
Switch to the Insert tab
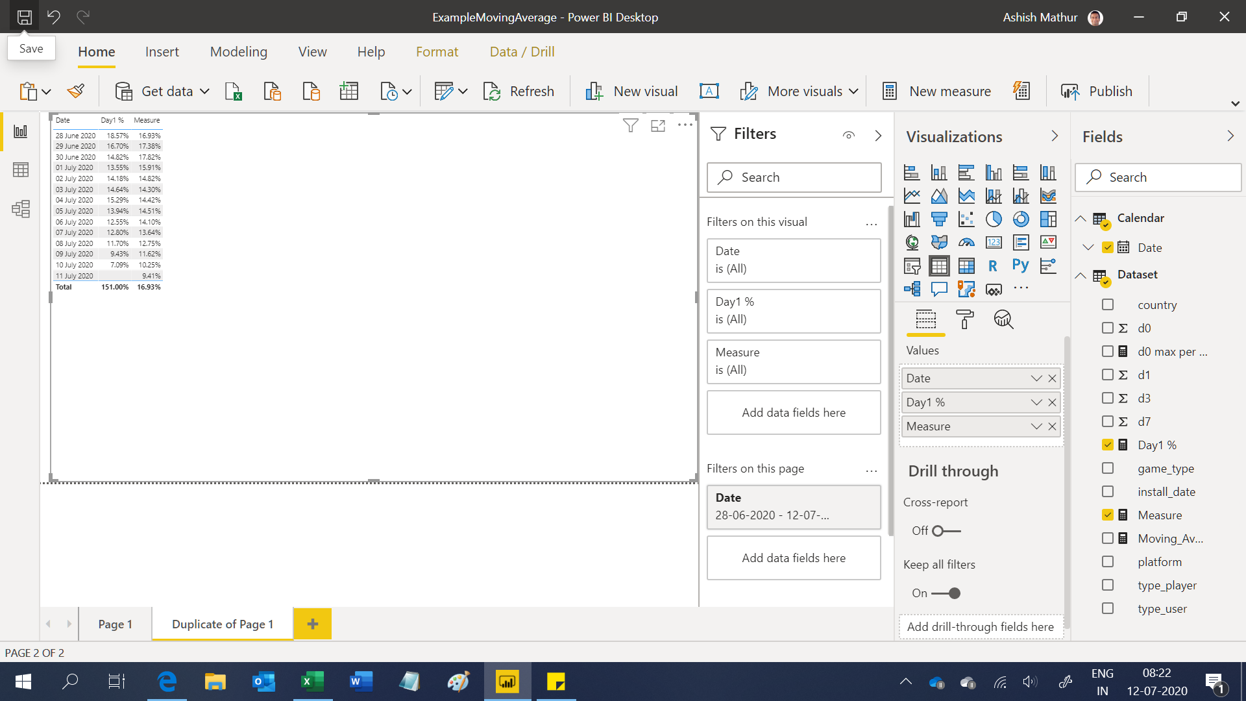[162, 52]
